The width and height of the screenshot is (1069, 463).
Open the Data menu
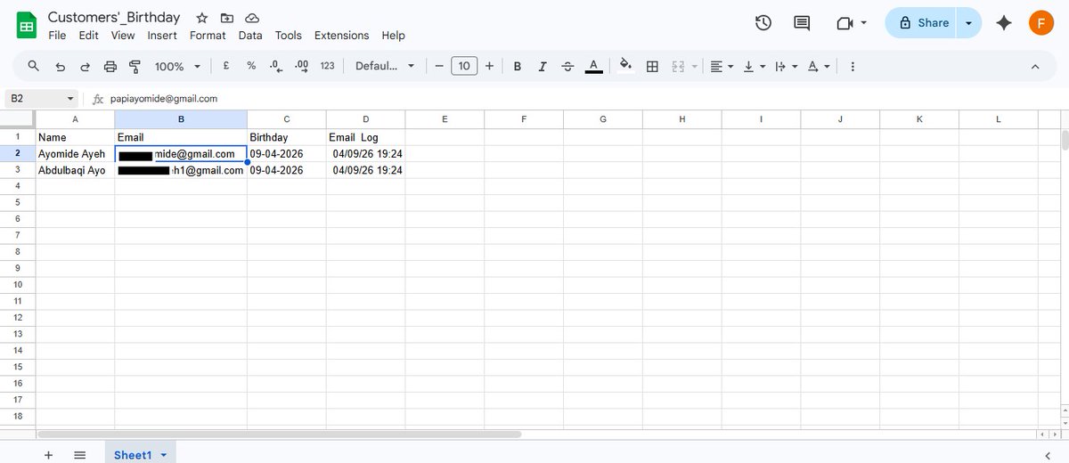pos(250,36)
